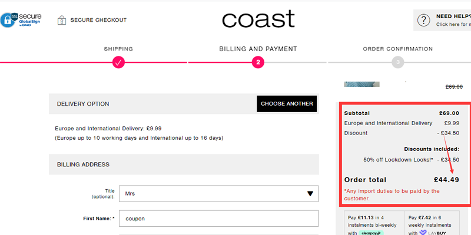Select the ORDER CONFIRMATION step label
471x235 pixels.
click(398, 49)
